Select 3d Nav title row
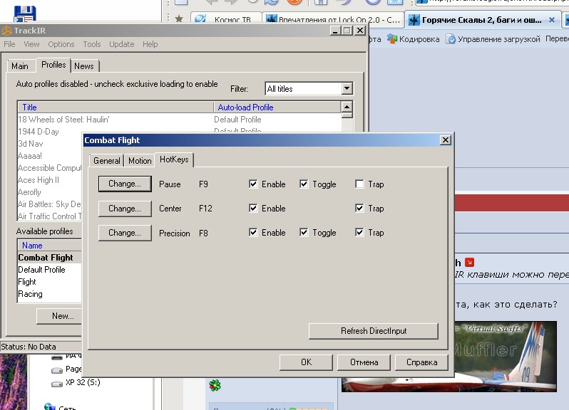 click(50, 144)
